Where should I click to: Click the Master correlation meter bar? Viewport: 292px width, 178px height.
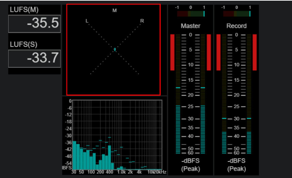coord(191,14)
